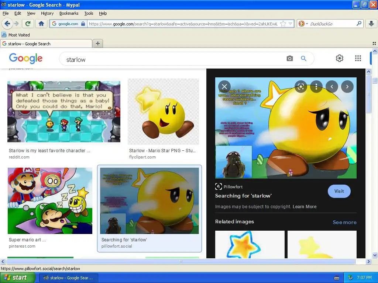Click the preview panel scrollbar up arrow
This screenshot has height=283, width=378.
tap(368, 71)
